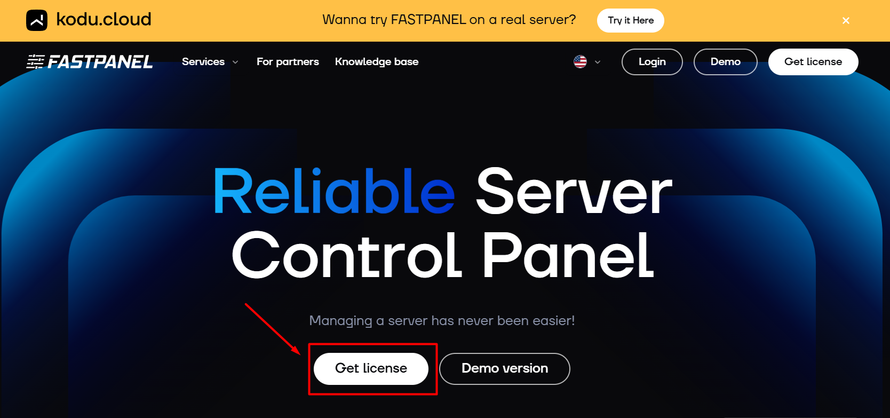Click the US flag language icon
890x418 pixels.
[580, 62]
